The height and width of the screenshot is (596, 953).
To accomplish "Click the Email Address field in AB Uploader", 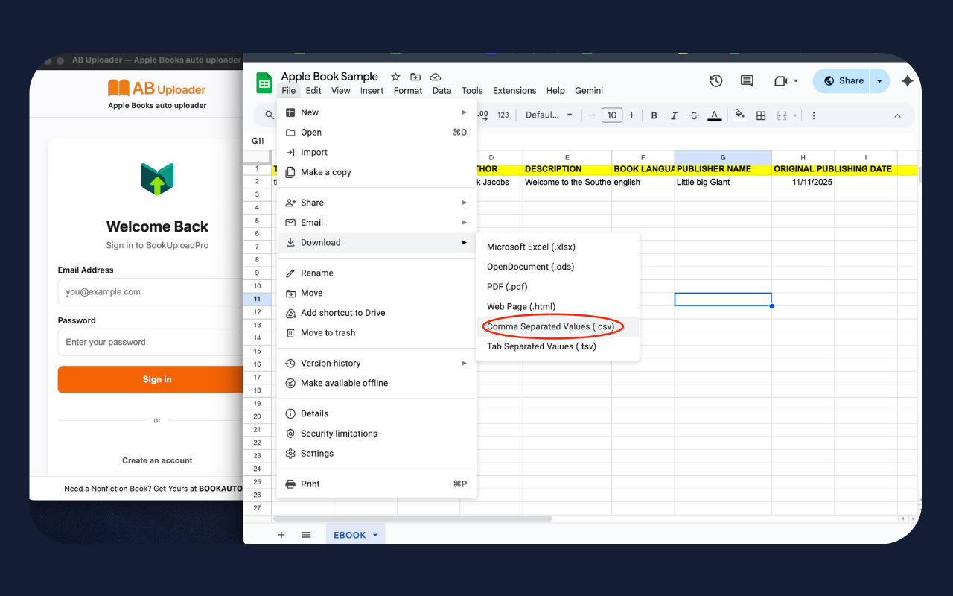I will [x=150, y=292].
